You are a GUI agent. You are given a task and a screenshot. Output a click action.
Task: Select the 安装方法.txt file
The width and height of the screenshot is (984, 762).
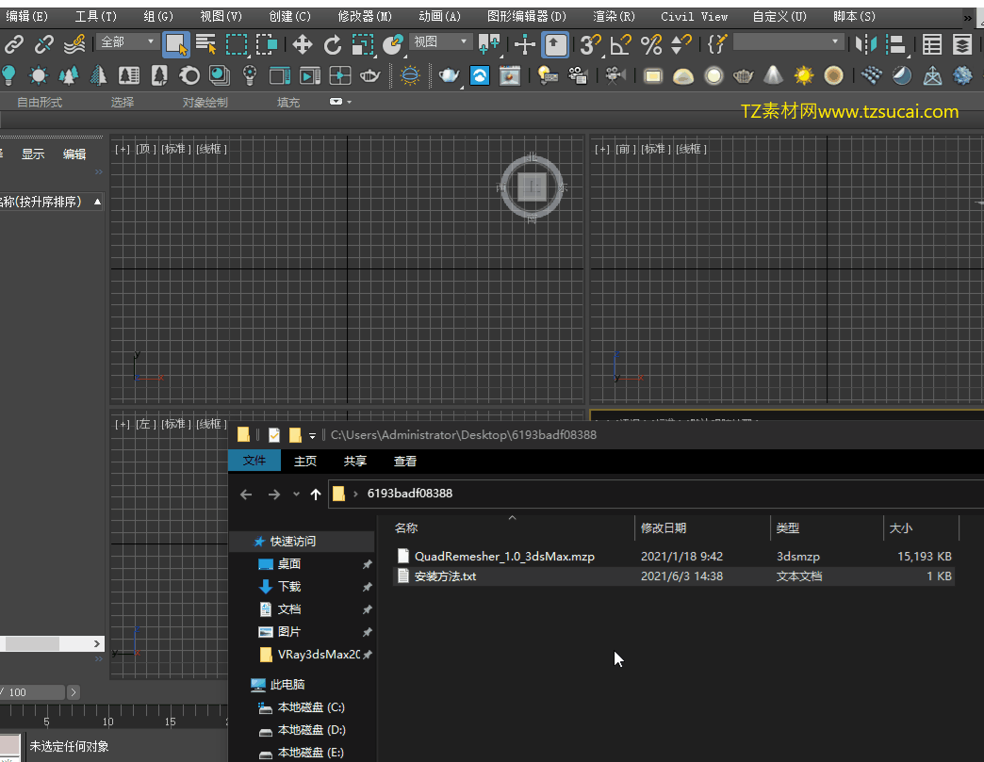(445, 576)
